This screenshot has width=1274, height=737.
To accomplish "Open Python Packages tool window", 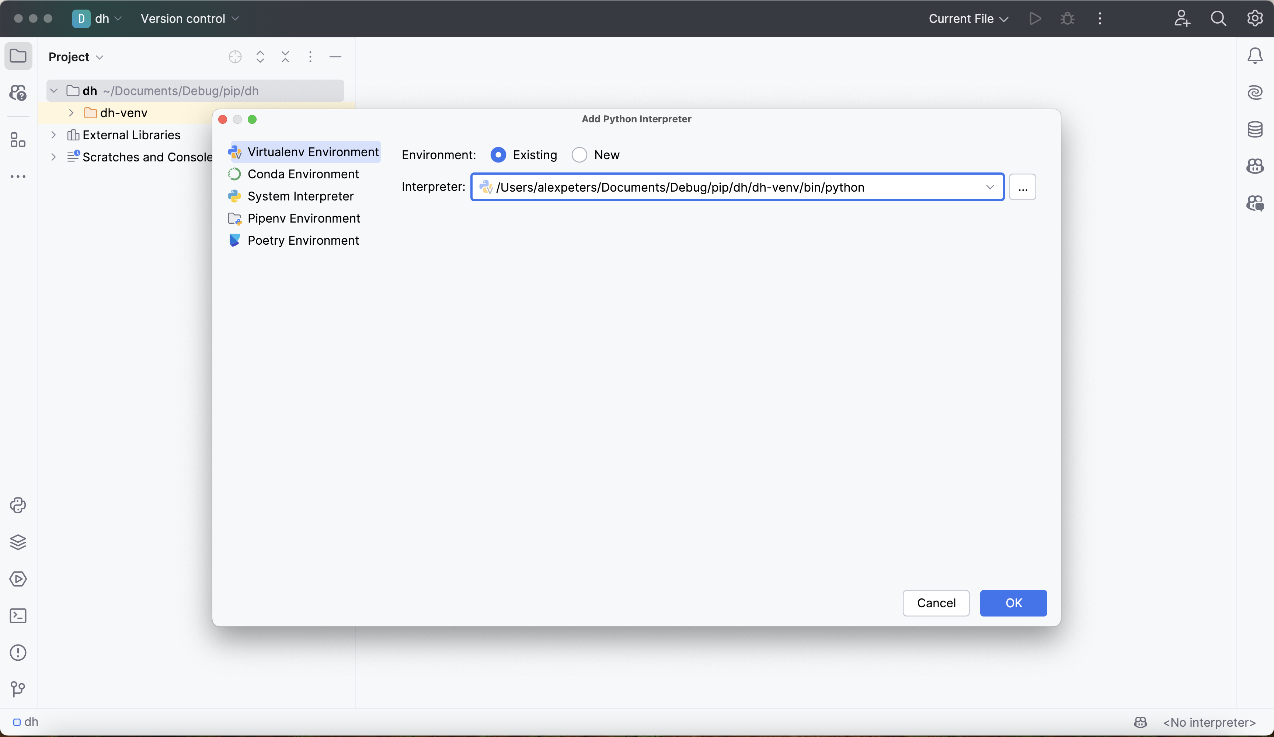I will tap(18, 542).
